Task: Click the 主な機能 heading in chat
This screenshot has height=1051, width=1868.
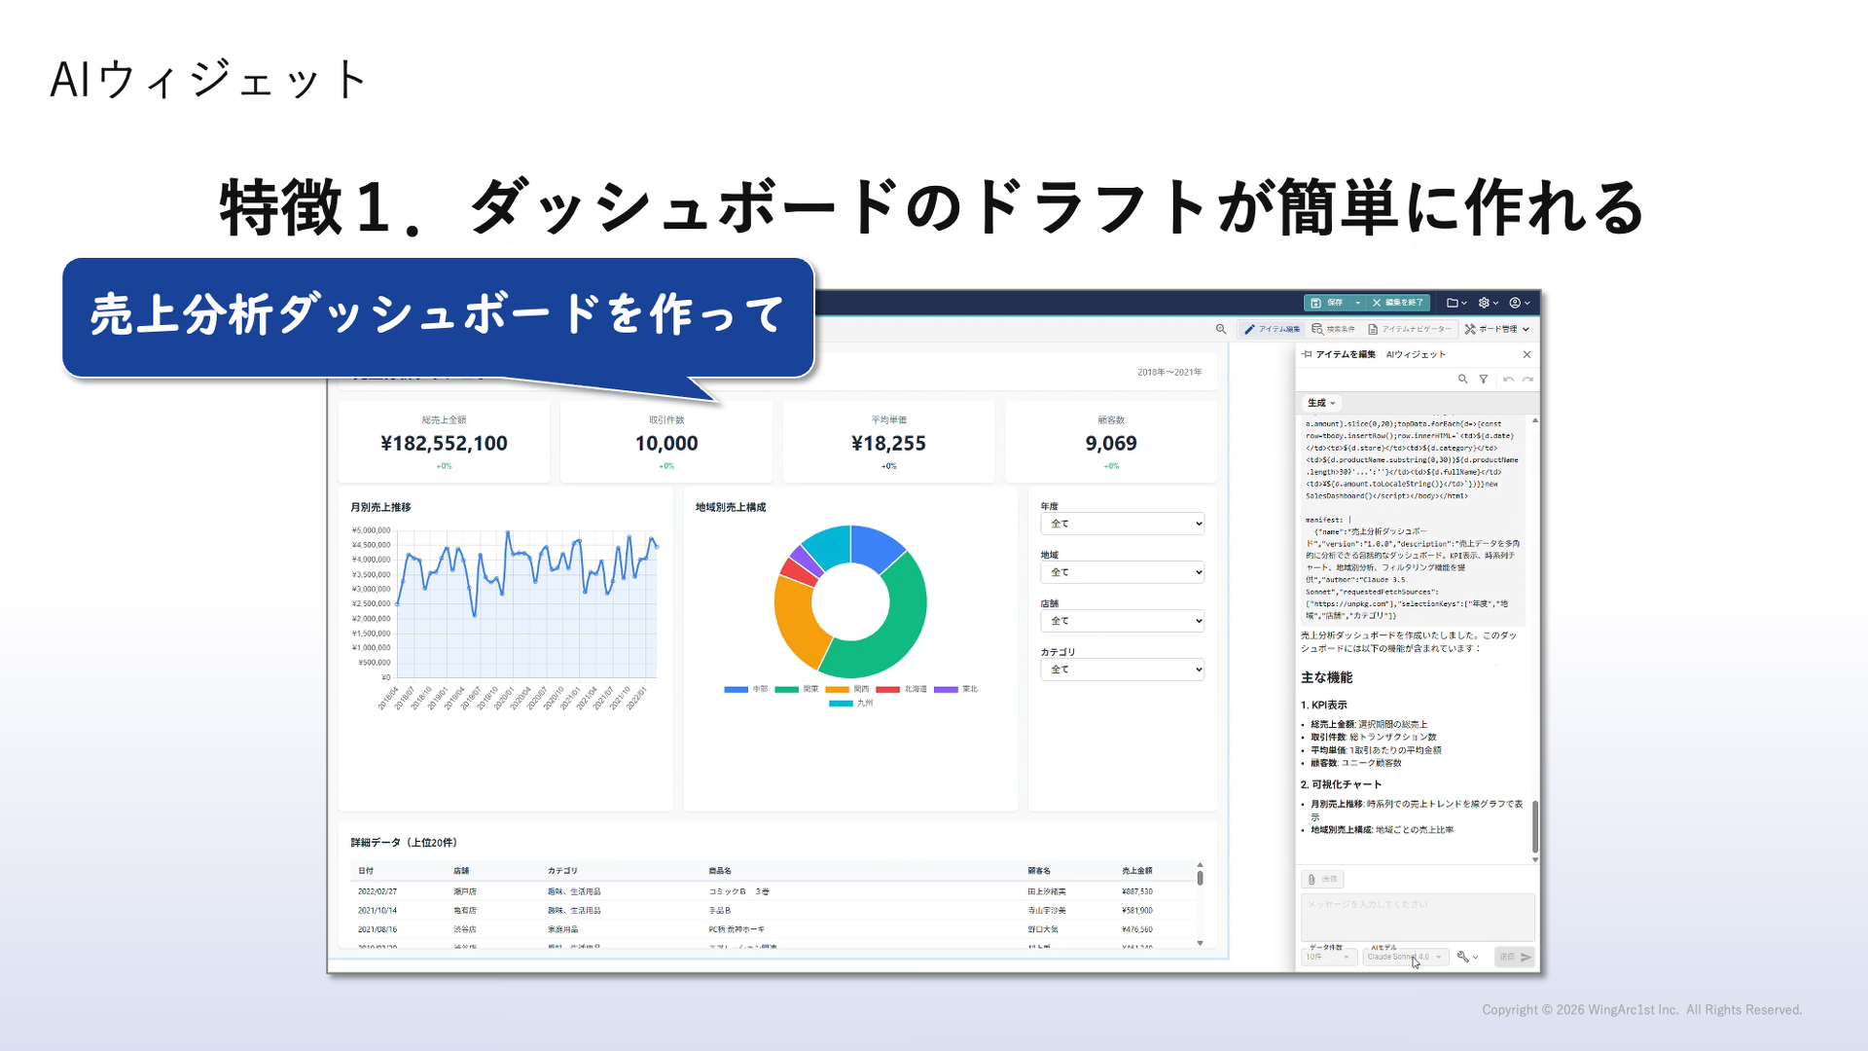Action: pos(1326,677)
